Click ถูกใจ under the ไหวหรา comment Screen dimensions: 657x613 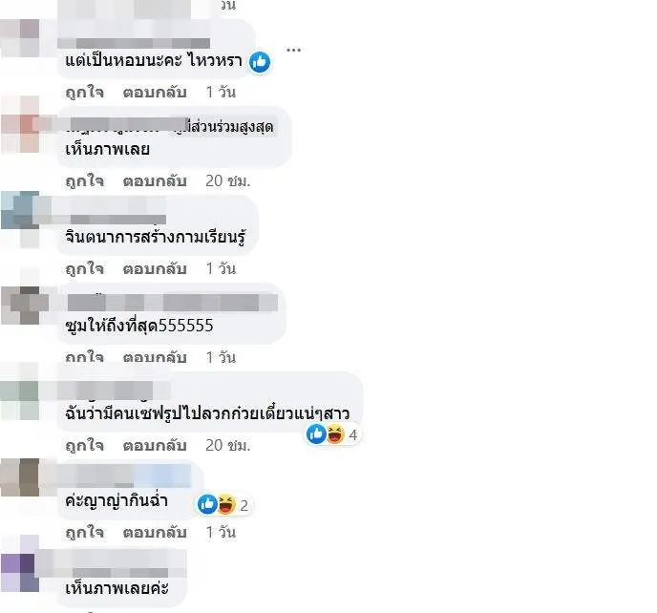pos(85,92)
